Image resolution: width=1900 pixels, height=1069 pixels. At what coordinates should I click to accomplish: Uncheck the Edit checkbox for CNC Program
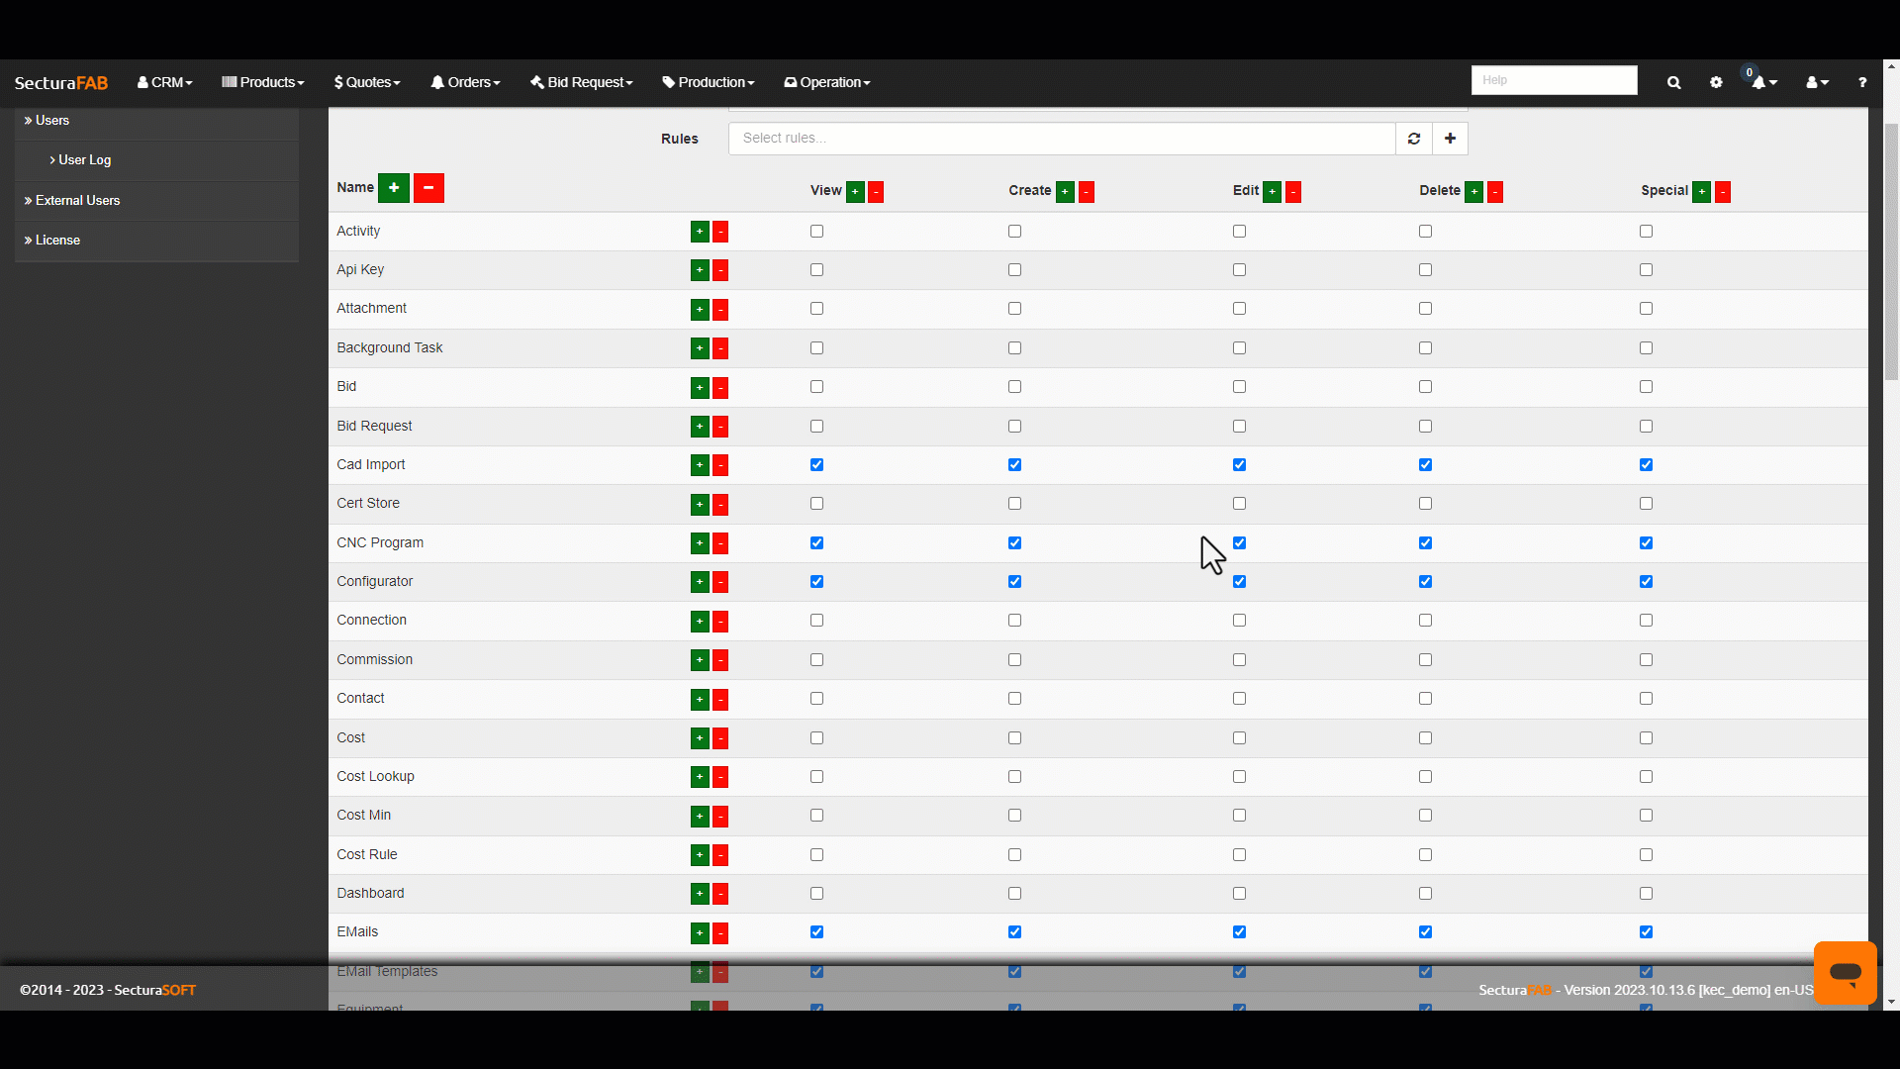pyautogui.click(x=1239, y=543)
